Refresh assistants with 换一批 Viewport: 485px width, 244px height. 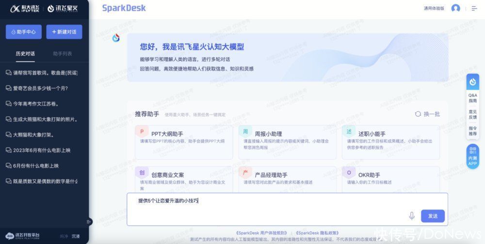pos(427,114)
